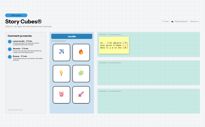
Task: Click the step 1 number circle
Action: (x=10, y=42)
